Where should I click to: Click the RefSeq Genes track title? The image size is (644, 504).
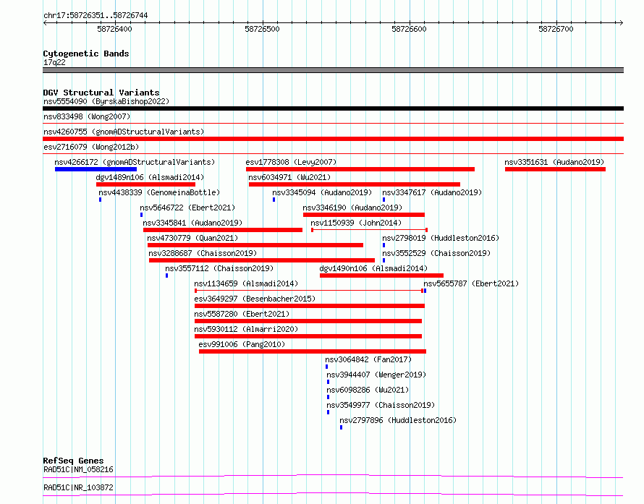tap(73, 461)
